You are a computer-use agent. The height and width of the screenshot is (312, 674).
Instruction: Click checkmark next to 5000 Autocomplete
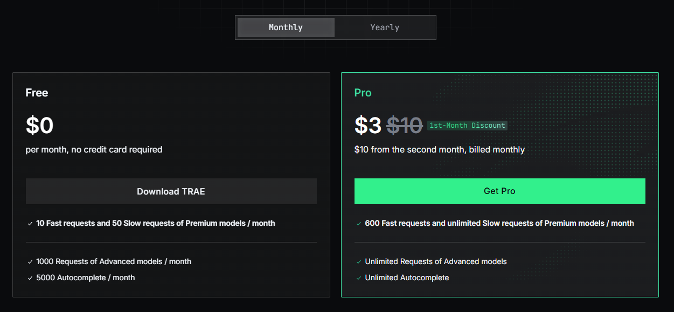pyautogui.click(x=30, y=278)
